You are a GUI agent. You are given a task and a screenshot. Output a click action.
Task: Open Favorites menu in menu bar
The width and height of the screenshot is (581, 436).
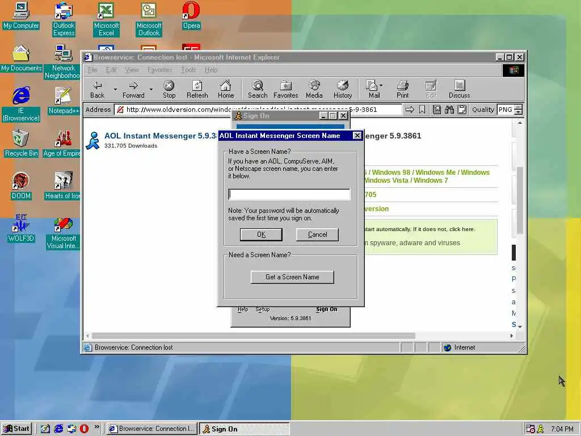159,70
